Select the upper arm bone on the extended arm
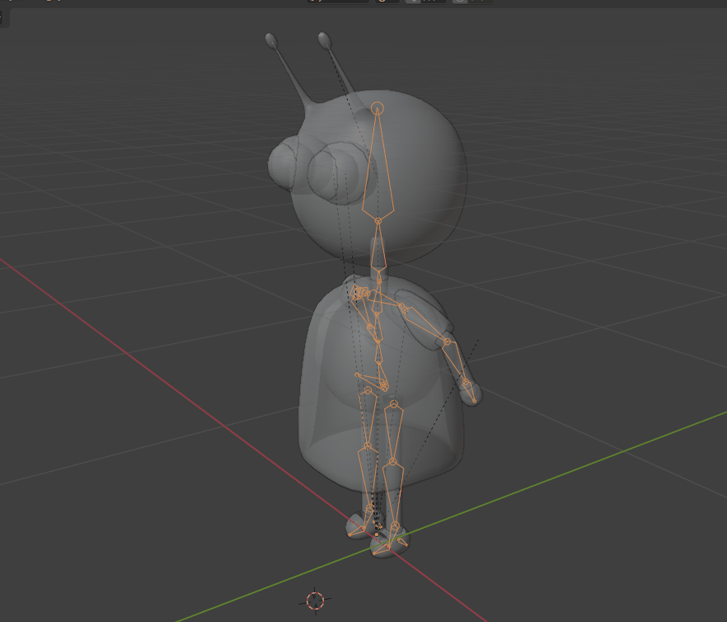The image size is (727, 622). click(x=425, y=325)
